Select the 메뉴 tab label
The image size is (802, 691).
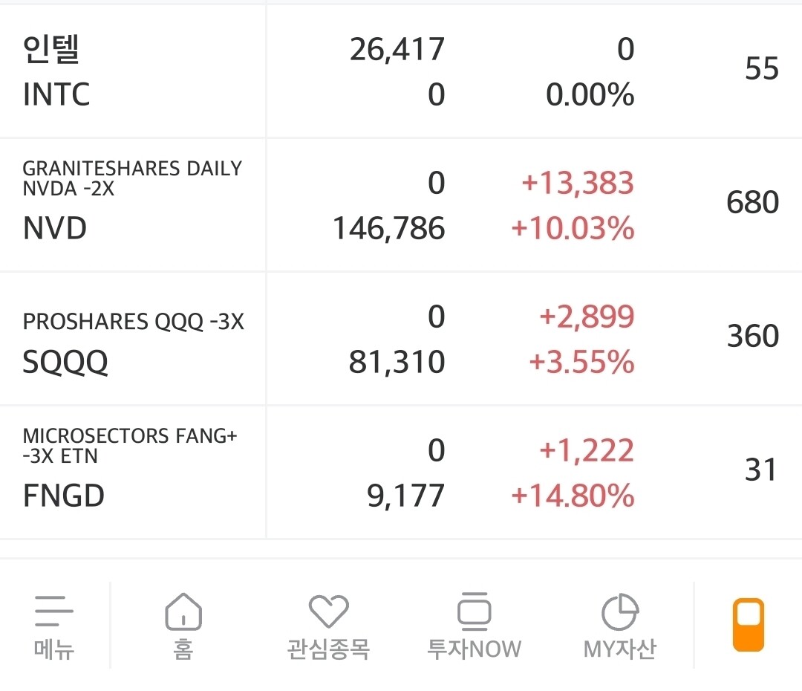coord(54,649)
